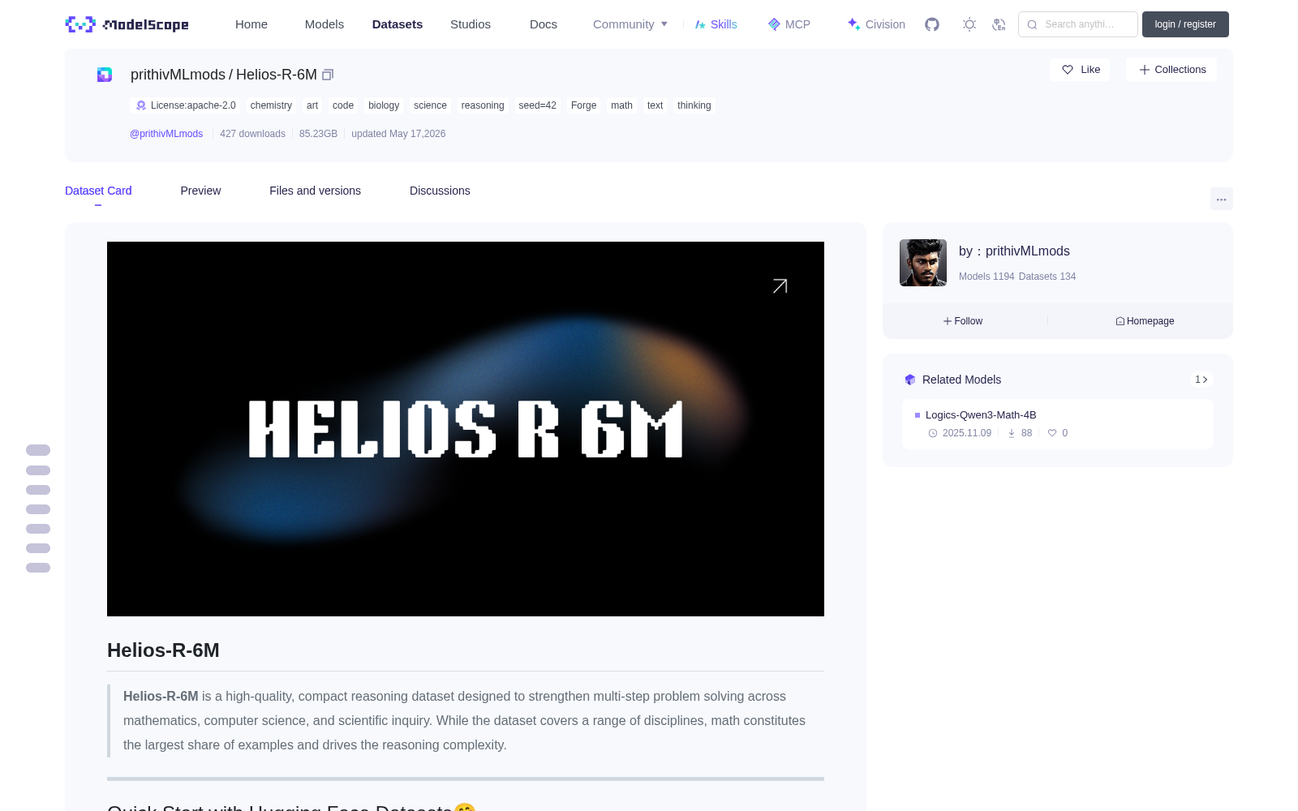Click the heart icon on Logics-Qwen3-Math-4B
Viewport: 1298px width, 811px height.
pos(1052,433)
